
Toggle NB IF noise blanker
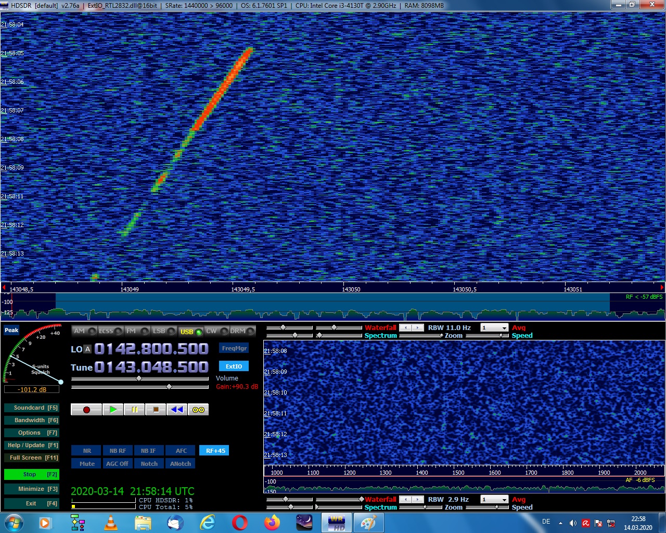click(149, 451)
